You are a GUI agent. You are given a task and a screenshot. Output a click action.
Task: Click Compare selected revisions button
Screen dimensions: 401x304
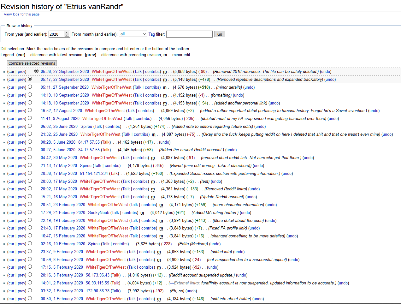pos(32,63)
